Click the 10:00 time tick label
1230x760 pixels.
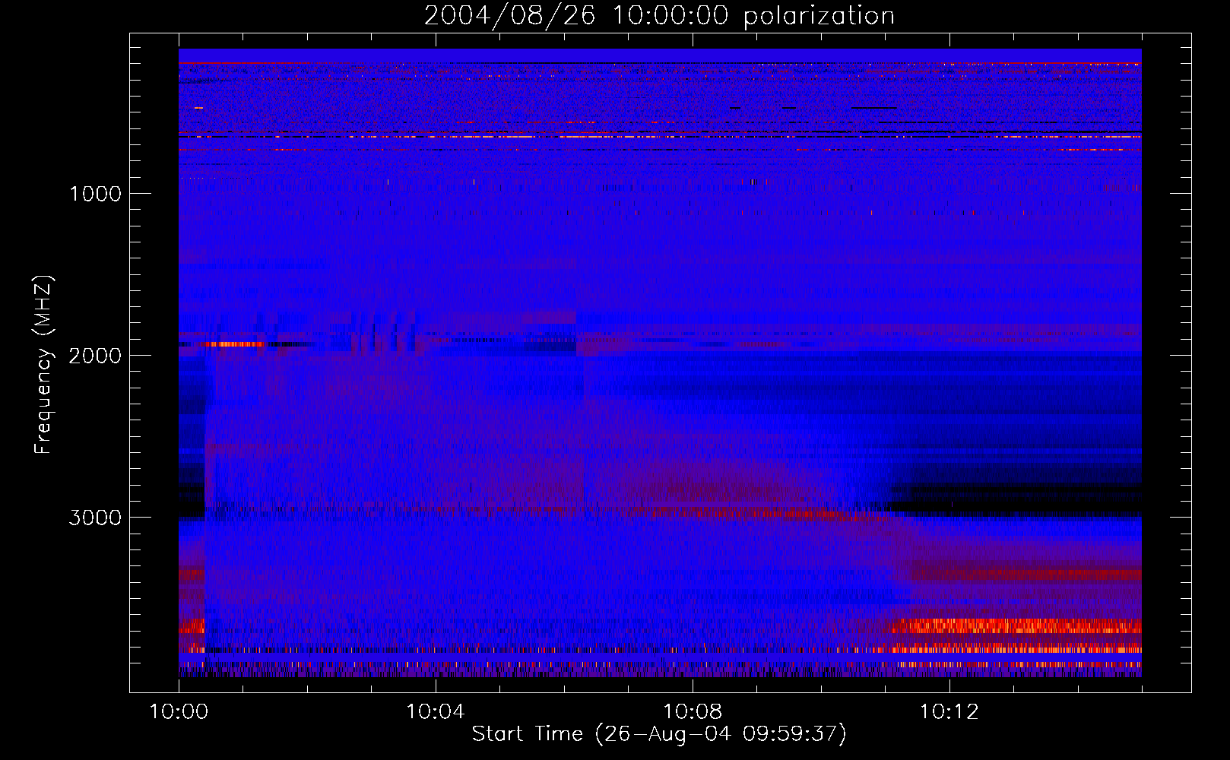click(179, 712)
